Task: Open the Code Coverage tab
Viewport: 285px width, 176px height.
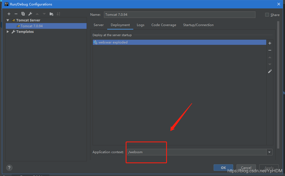Action: click(164, 25)
